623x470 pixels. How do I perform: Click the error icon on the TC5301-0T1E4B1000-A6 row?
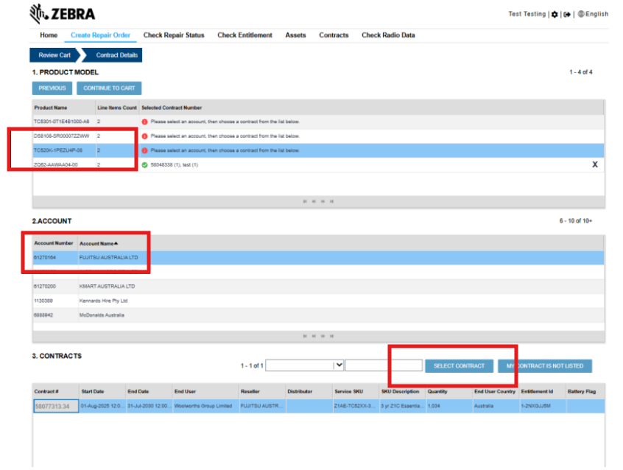144,122
